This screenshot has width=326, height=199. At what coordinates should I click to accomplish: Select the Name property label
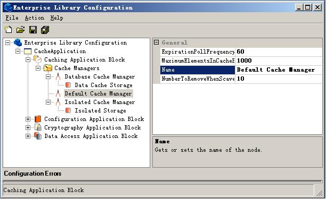click(x=198, y=70)
